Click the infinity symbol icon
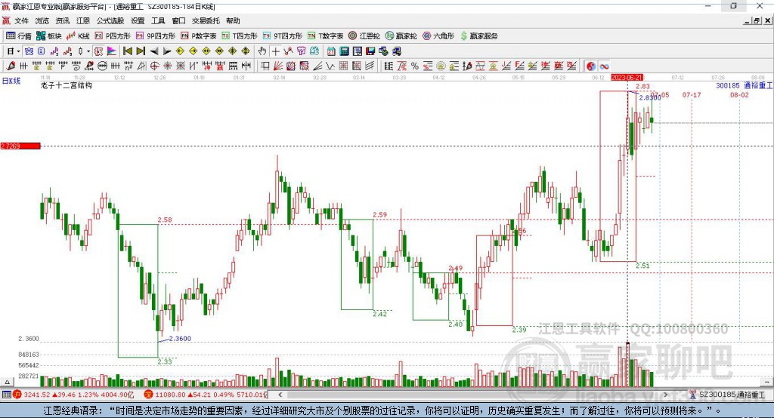 [x=605, y=66]
